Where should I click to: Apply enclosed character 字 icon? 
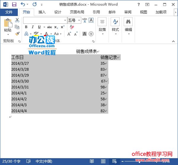[91, 34]
